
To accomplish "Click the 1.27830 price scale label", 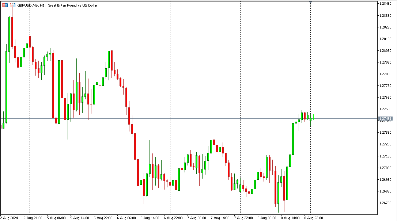I will 385,74.
